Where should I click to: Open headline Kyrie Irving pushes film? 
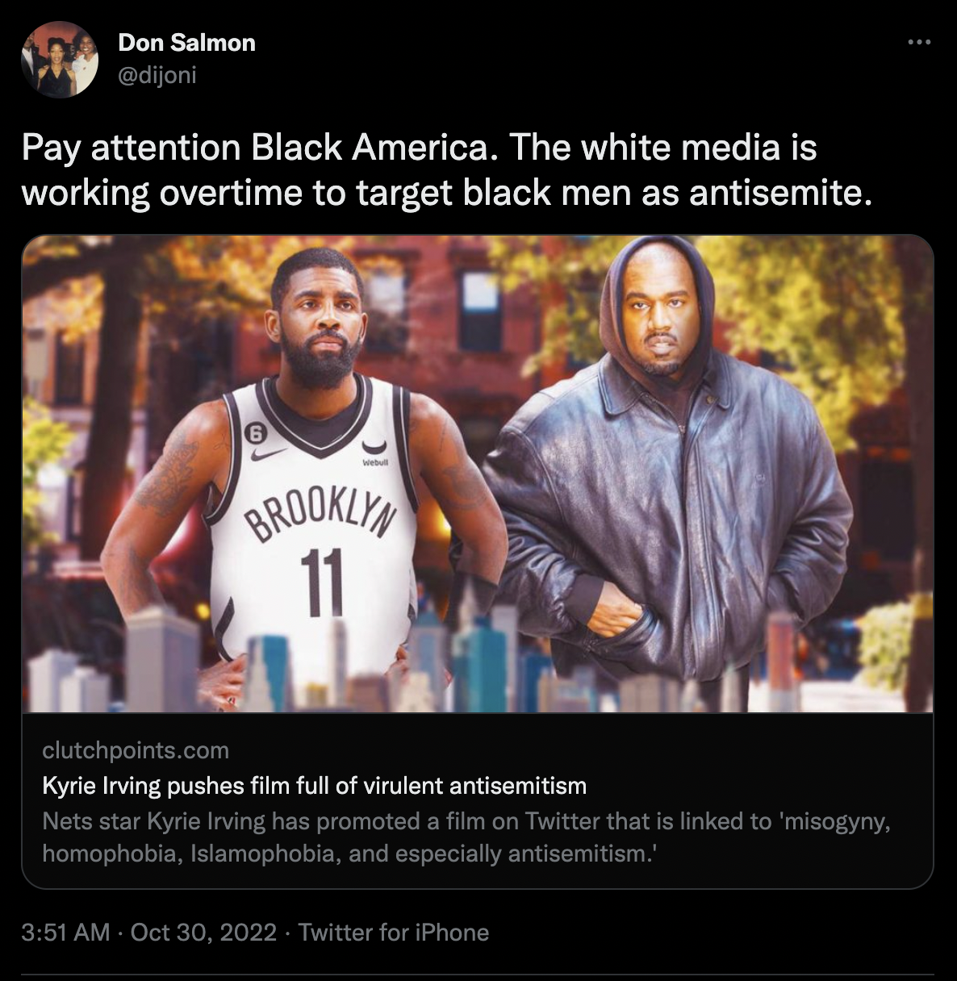point(315,786)
